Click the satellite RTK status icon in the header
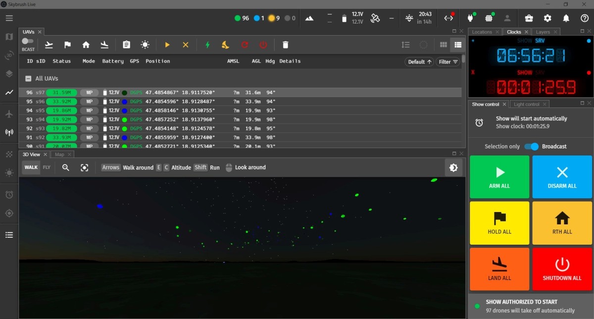 pos(375,18)
